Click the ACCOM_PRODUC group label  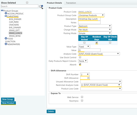[15, 14]
